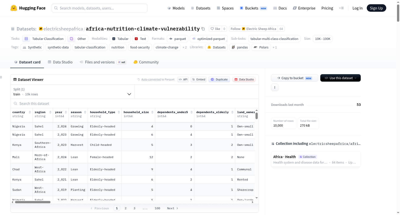This screenshot has width=400, height=215.
Task: Open the Auto-converted link
Action: [x=151, y=79]
